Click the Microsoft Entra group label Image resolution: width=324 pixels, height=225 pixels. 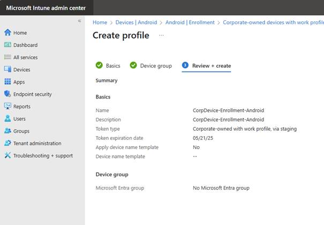120,188
